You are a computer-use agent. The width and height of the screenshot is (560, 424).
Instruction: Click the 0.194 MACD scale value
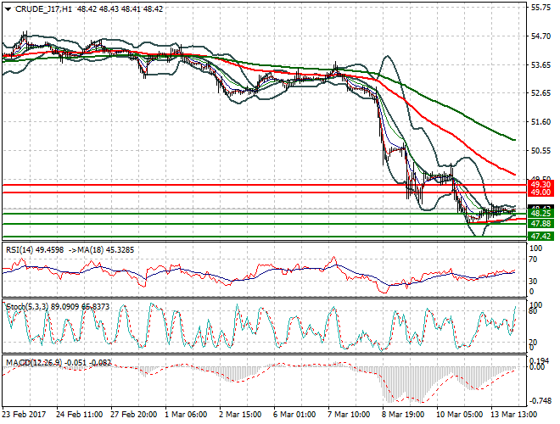(540, 361)
